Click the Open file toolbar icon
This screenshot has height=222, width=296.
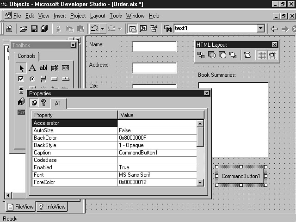point(23,29)
